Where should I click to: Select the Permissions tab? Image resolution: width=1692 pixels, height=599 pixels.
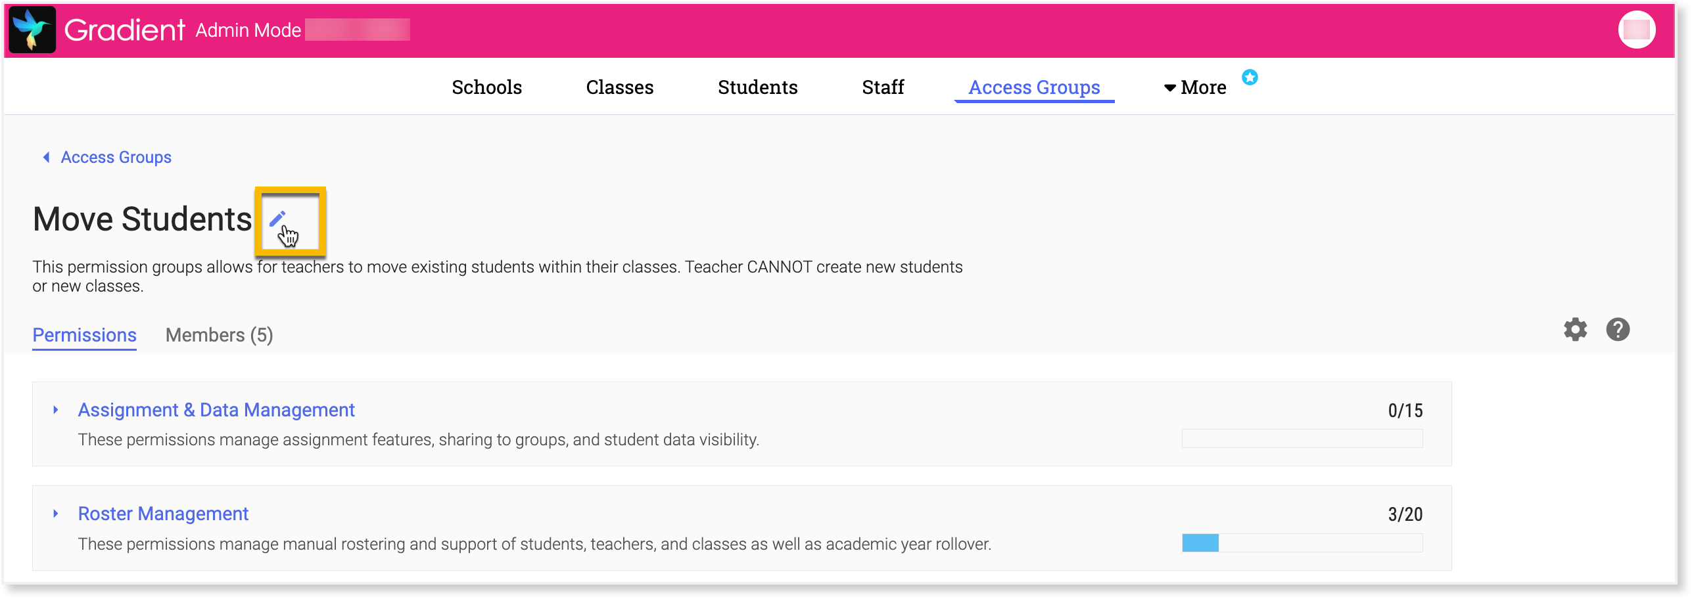coord(84,335)
